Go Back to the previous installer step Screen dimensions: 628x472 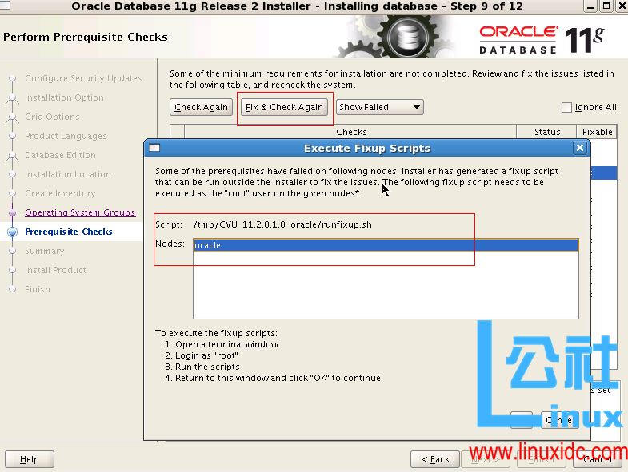[x=435, y=459]
